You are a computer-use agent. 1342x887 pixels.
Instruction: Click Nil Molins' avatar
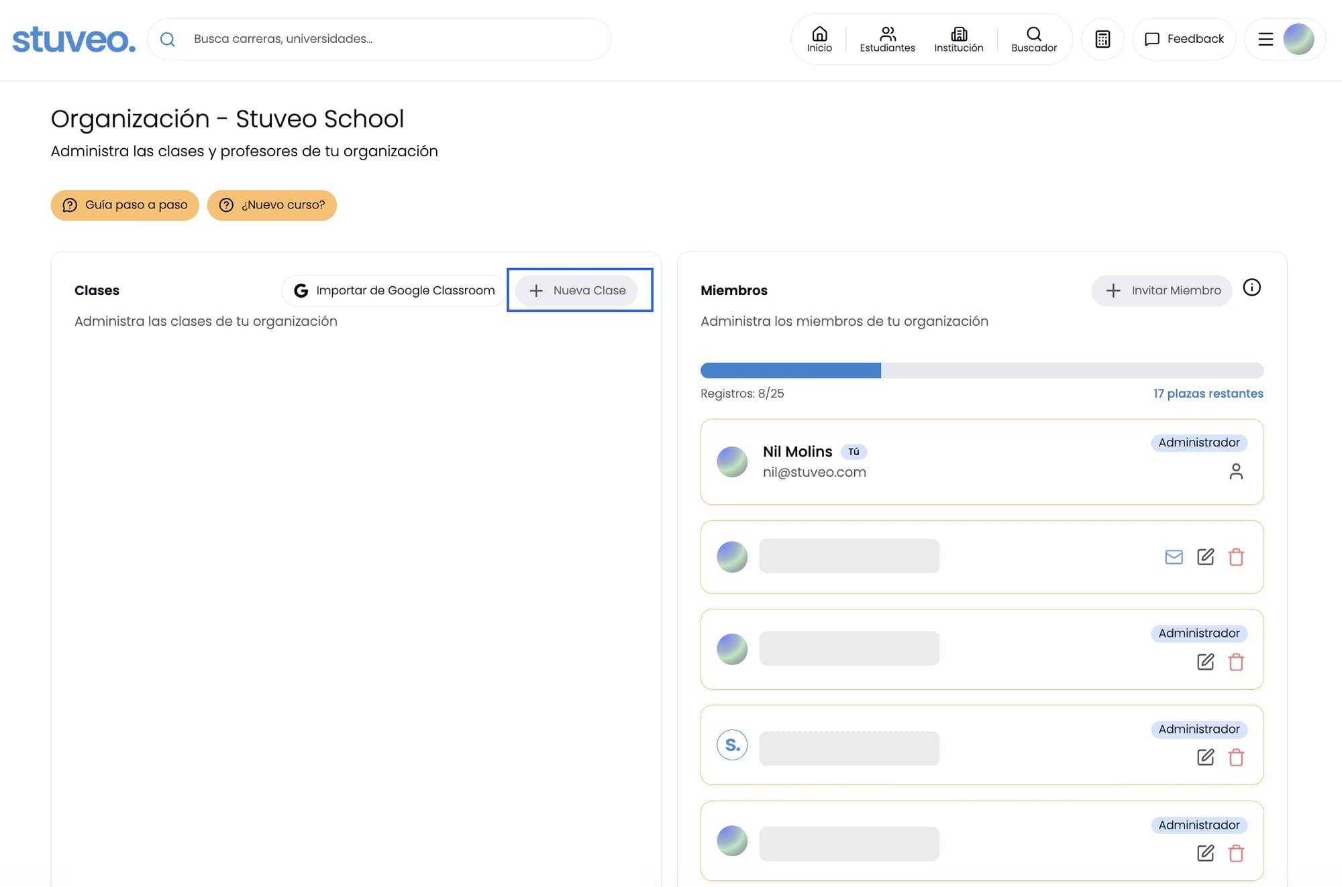coord(732,462)
